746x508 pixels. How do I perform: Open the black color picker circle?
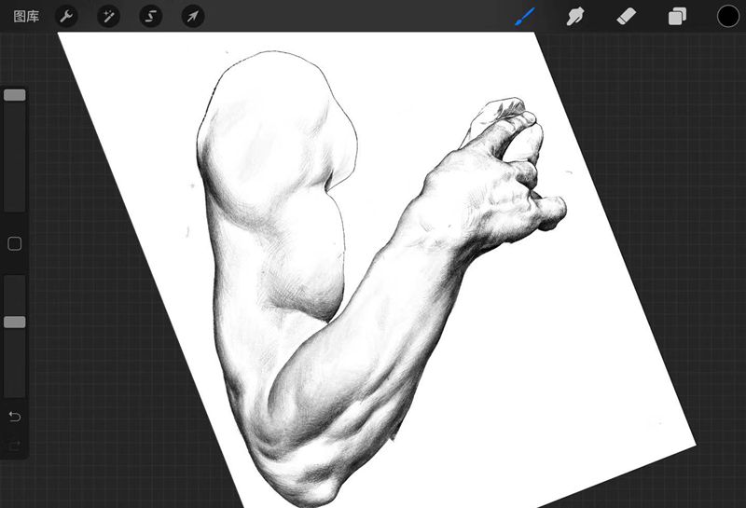pos(727,16)
